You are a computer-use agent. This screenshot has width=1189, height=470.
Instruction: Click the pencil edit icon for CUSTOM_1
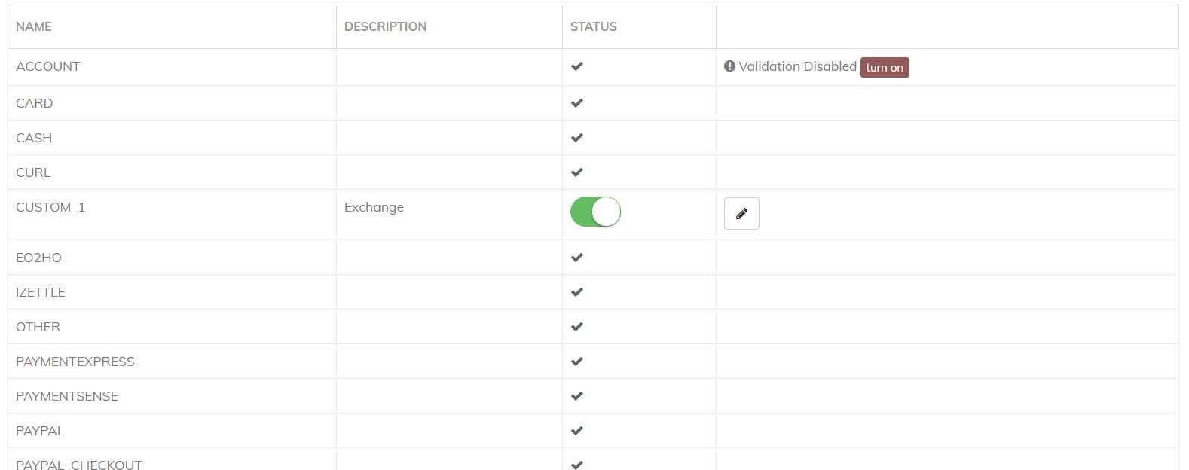tap(741, 214)
